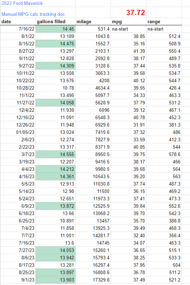Click the 2022 Ford Maverick title cell
Image resolution: width=190 pixels, height=285 pixels.
coord(38,3)
